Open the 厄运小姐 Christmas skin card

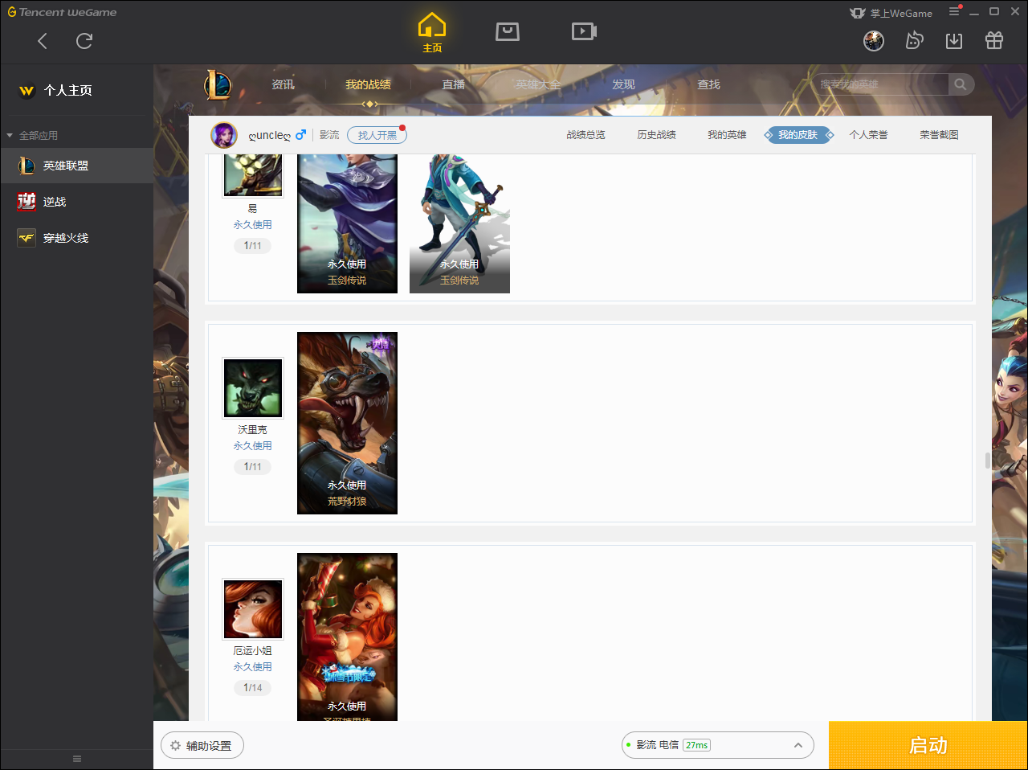click(x=347, y=637)
